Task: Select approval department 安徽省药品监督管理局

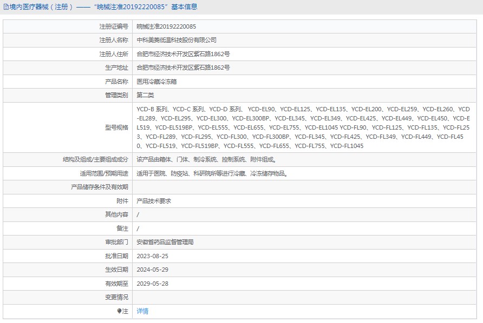Action: pyautogui.click(x=165, y=242)
